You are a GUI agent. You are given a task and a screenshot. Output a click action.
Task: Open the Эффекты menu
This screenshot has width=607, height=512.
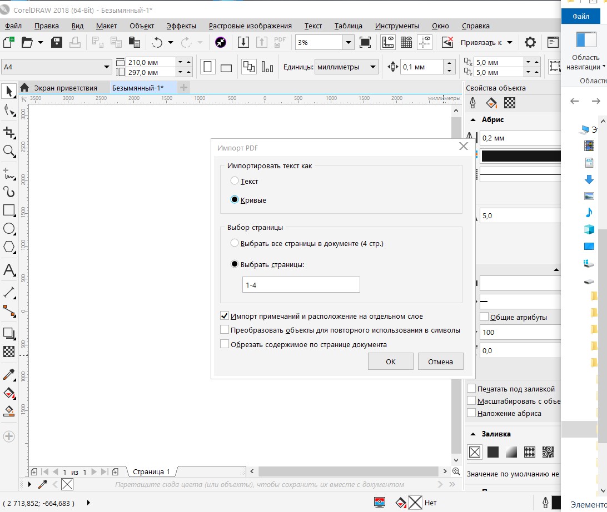181,26
